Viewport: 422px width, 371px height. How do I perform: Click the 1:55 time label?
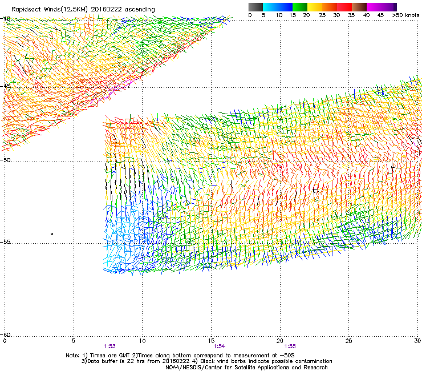pos(290,346)
